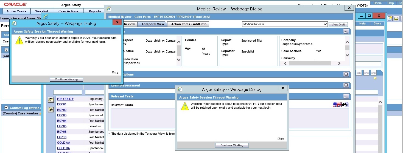The image size is (403, 153).
Task: Toggle the Contact Log Entries checkbox
Action: click(7, 108)
